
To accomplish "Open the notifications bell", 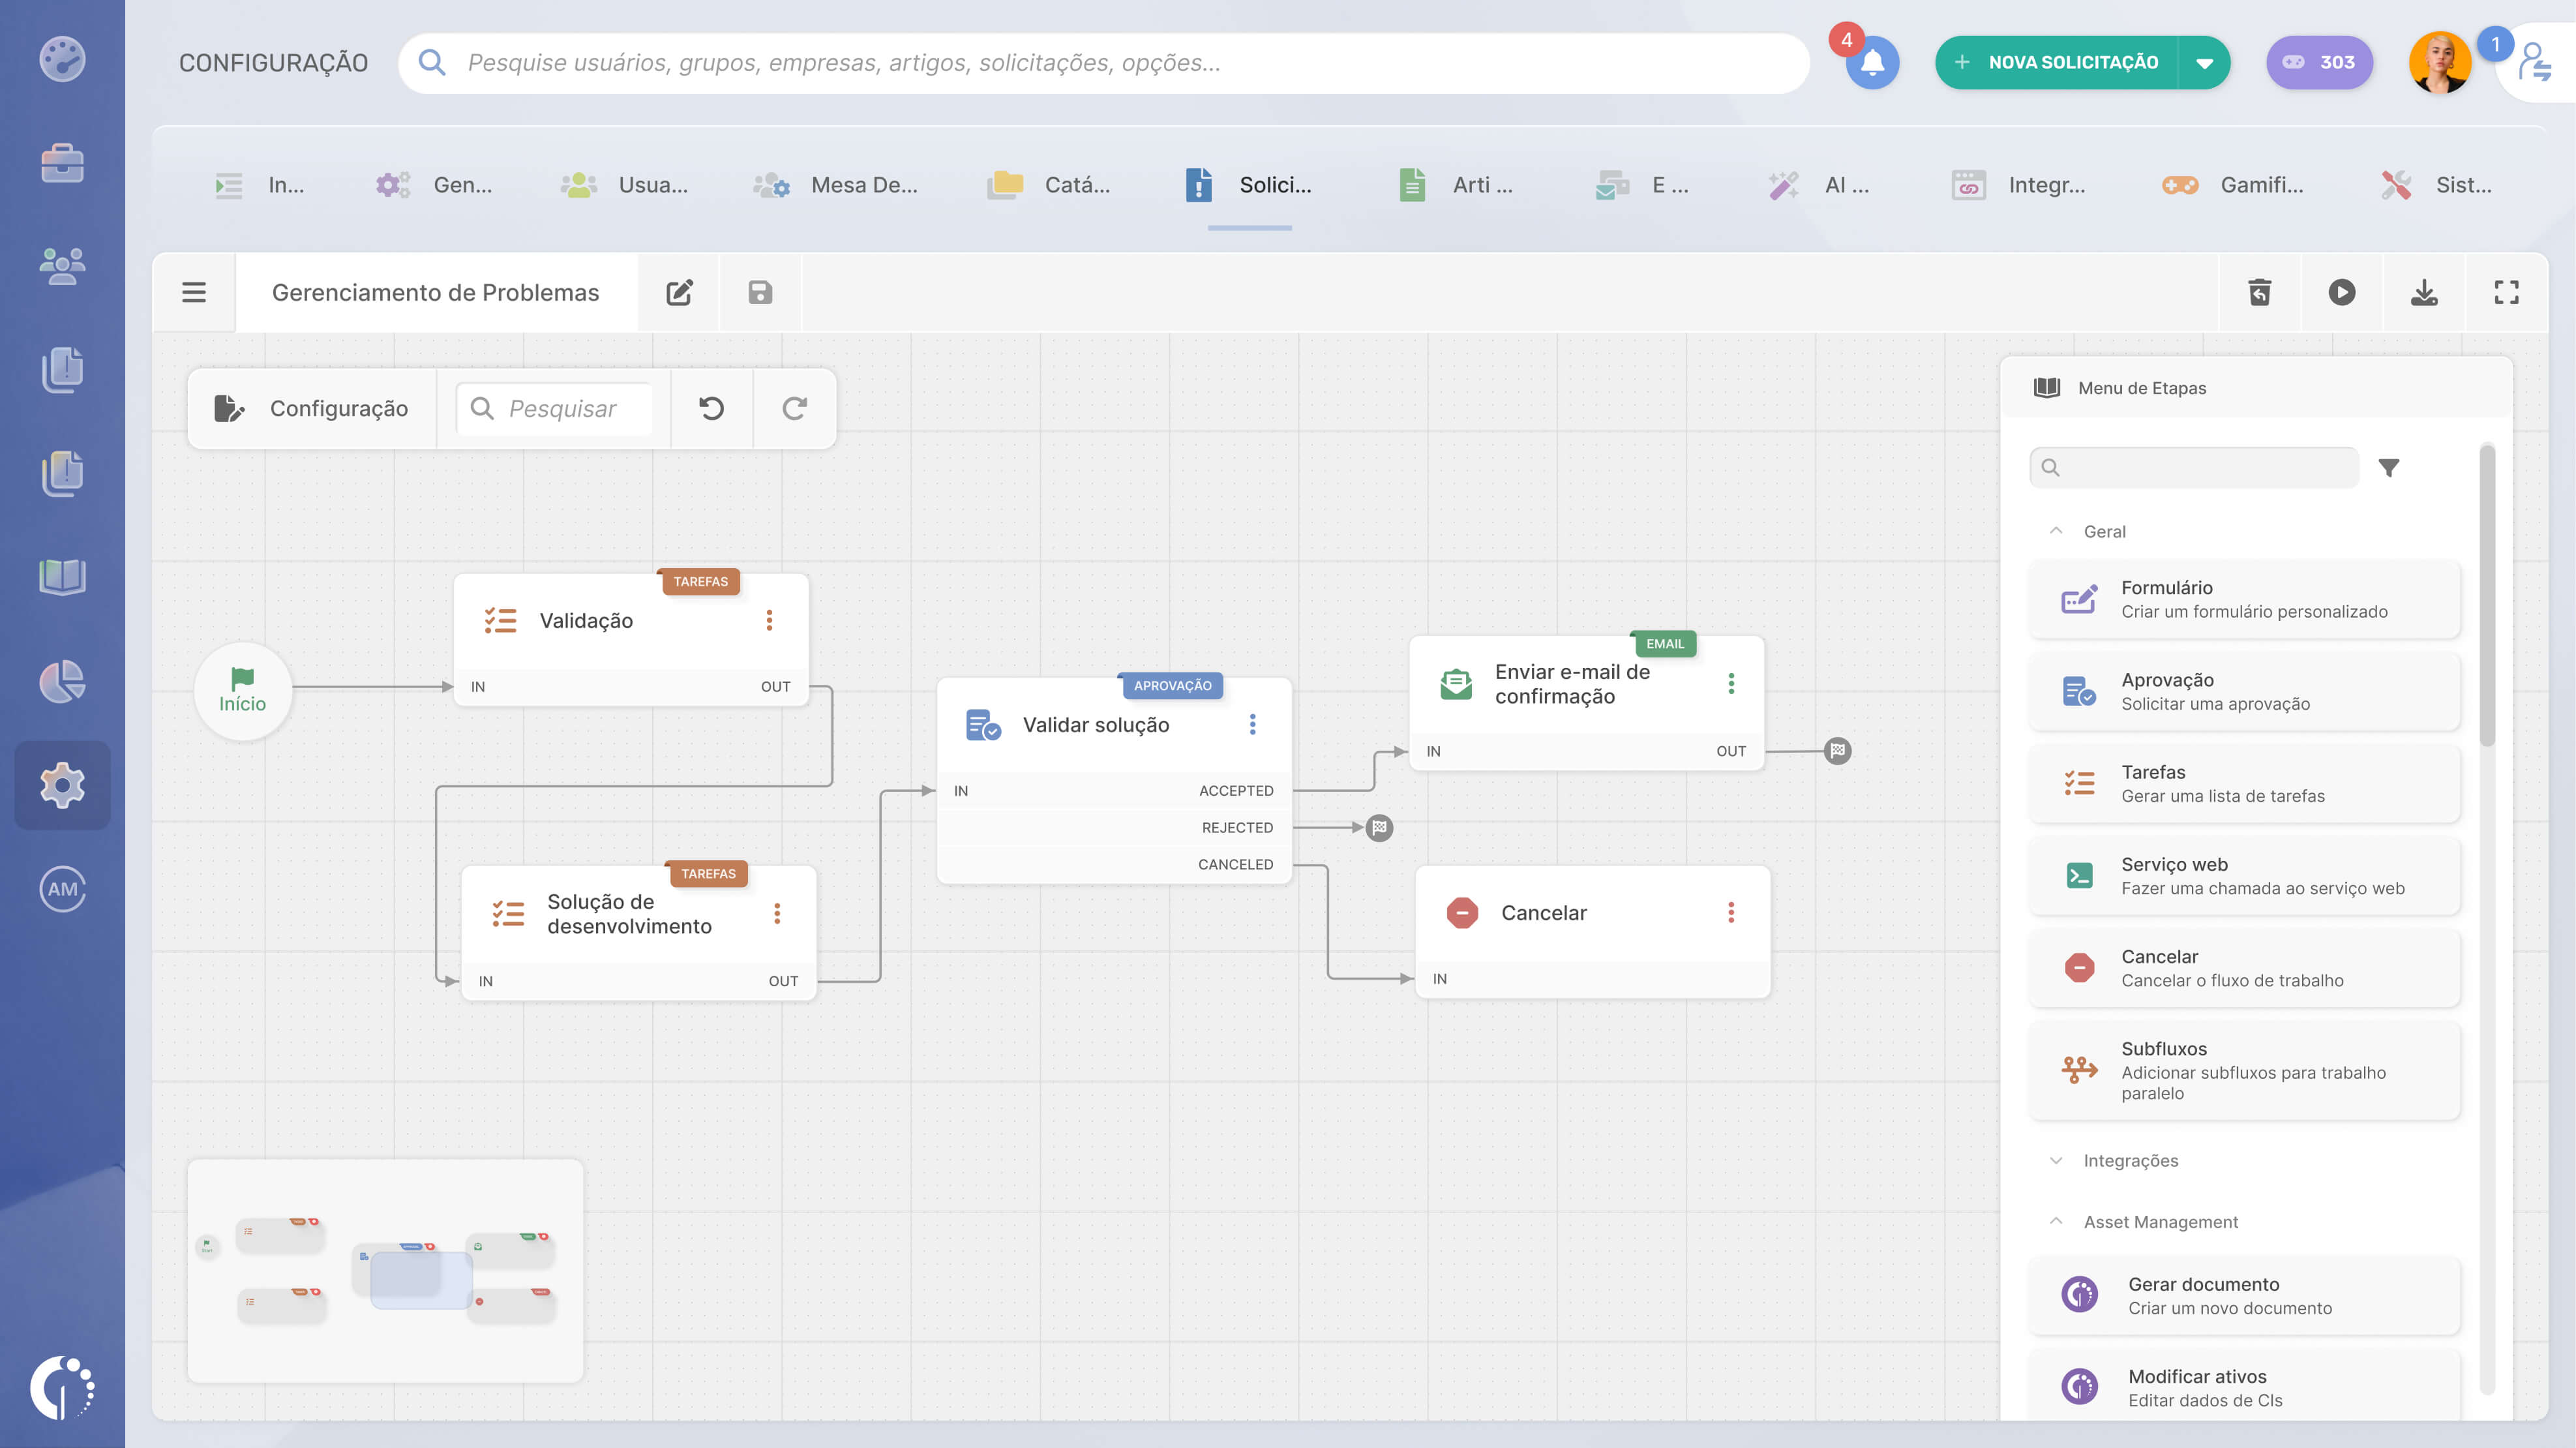I will (x=1872, y=62).
